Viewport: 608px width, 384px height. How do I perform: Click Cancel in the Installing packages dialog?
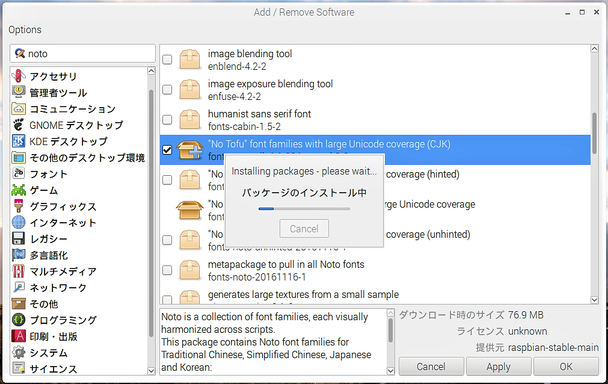click(304, 229)
